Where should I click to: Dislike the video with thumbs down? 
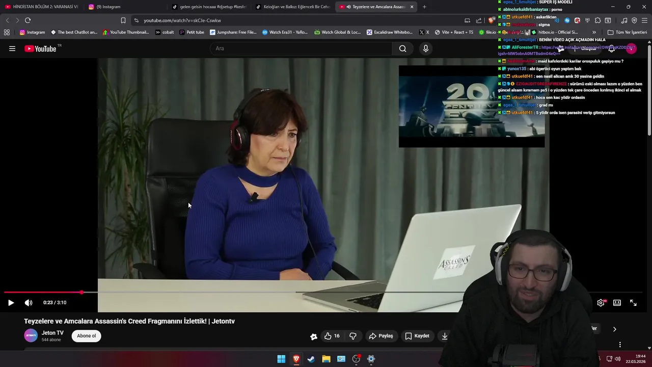353,336
